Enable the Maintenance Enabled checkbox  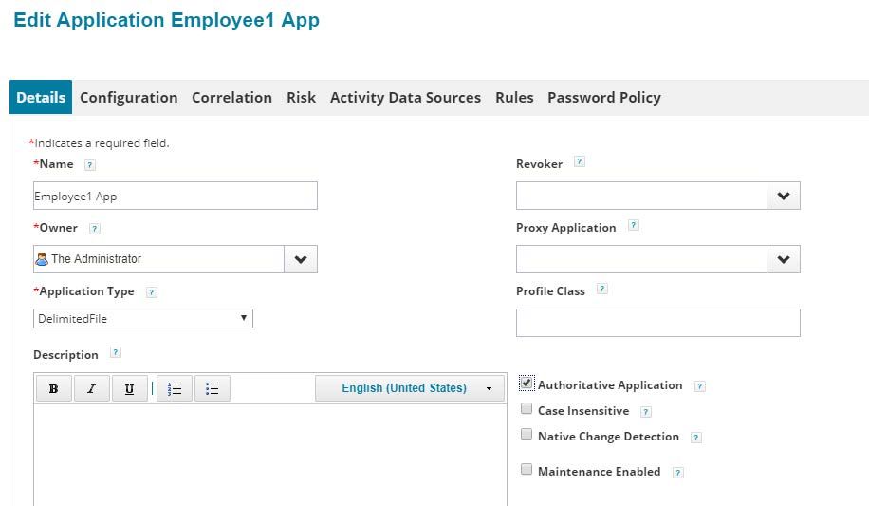click(527, 469)
